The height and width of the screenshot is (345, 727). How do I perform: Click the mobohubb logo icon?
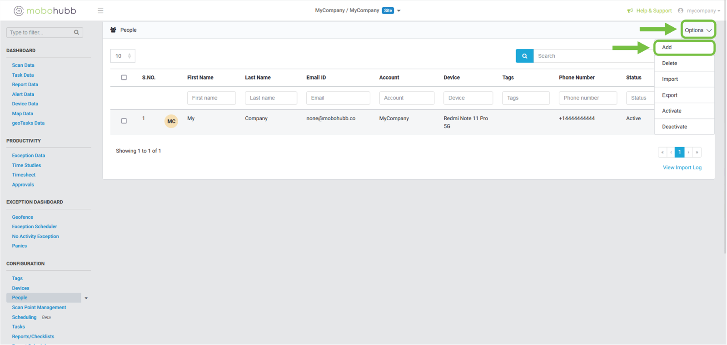(19, 11)
